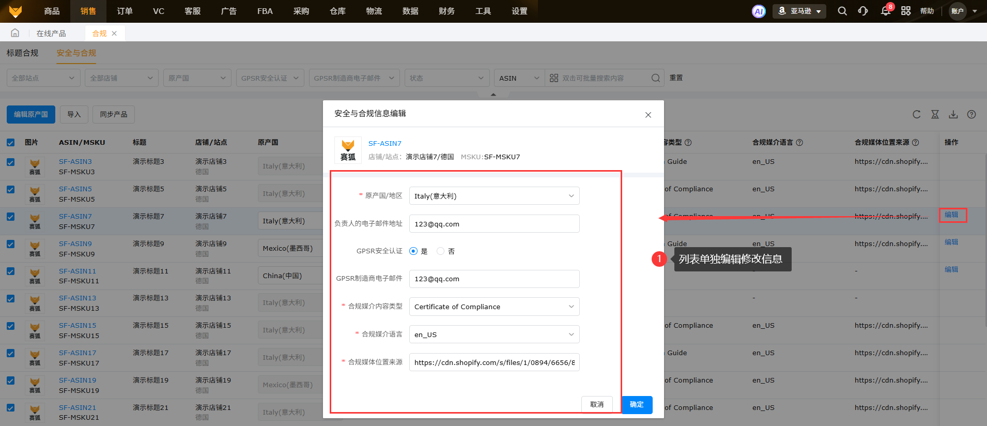The height and width of the screenshot is (426, 987).
Task: Click the batch search grid icon
Action: pos(554,78)
